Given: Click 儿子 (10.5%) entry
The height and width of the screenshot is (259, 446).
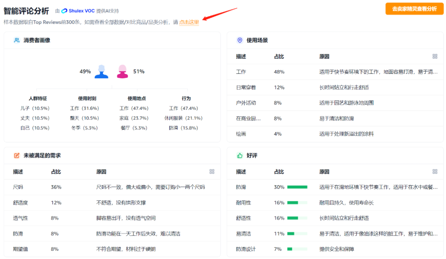Looking at the screenshot, I should pos(35,108).
